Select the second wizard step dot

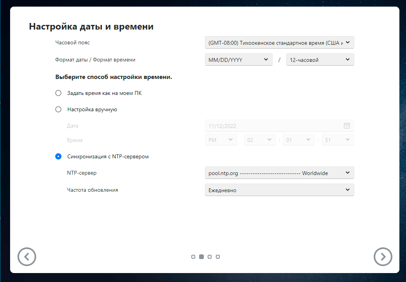coord(201,257)
